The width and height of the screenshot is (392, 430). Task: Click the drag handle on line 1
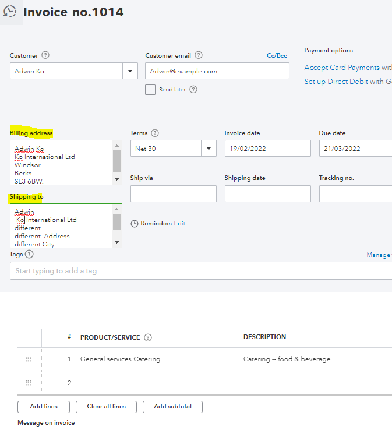[x=29, y=359]
